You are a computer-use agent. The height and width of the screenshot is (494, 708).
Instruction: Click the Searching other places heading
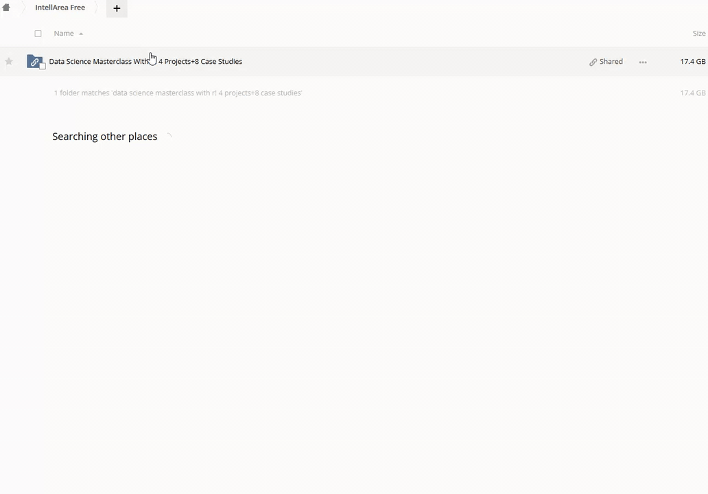[x=104, y=137]
